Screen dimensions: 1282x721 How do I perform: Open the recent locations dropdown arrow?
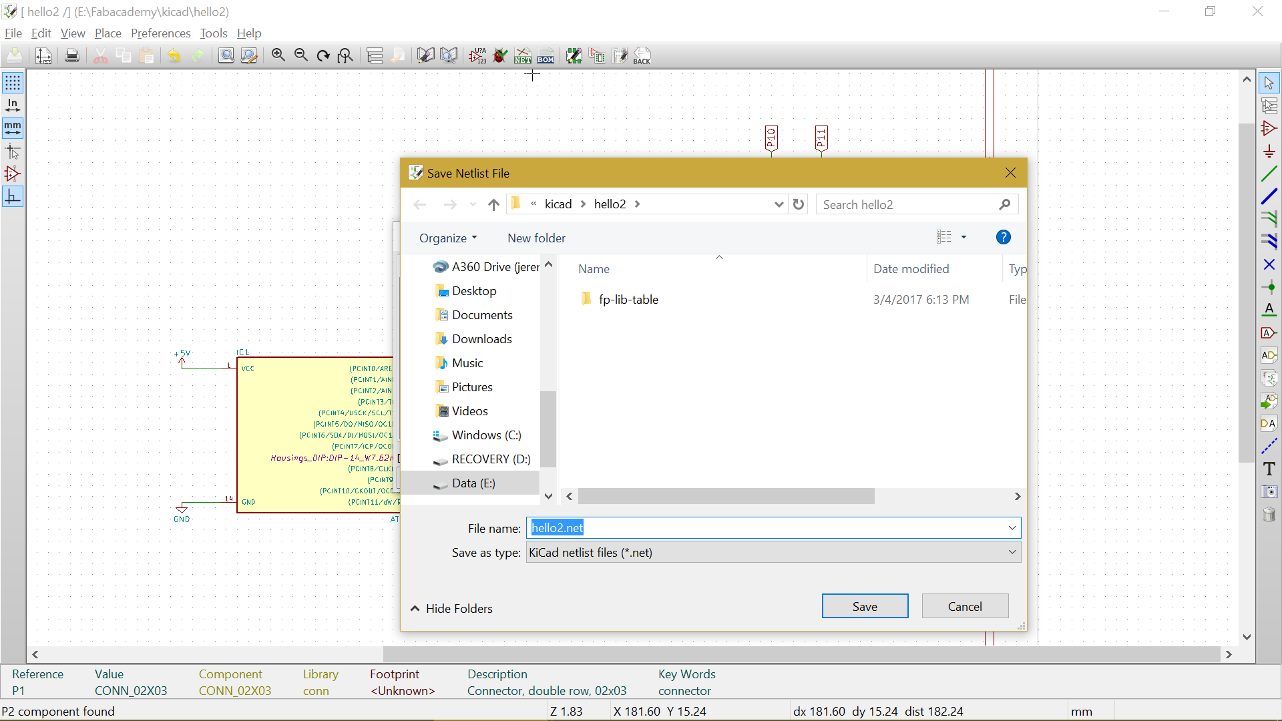pos(473,204)
